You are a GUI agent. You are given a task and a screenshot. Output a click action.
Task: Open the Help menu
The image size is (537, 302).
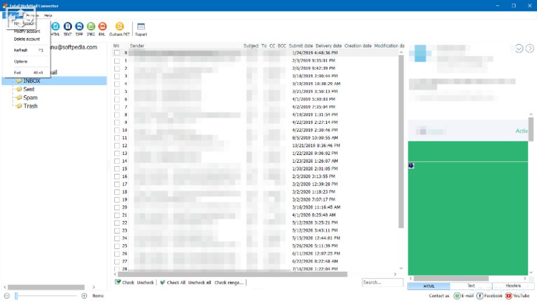point(48,15)
